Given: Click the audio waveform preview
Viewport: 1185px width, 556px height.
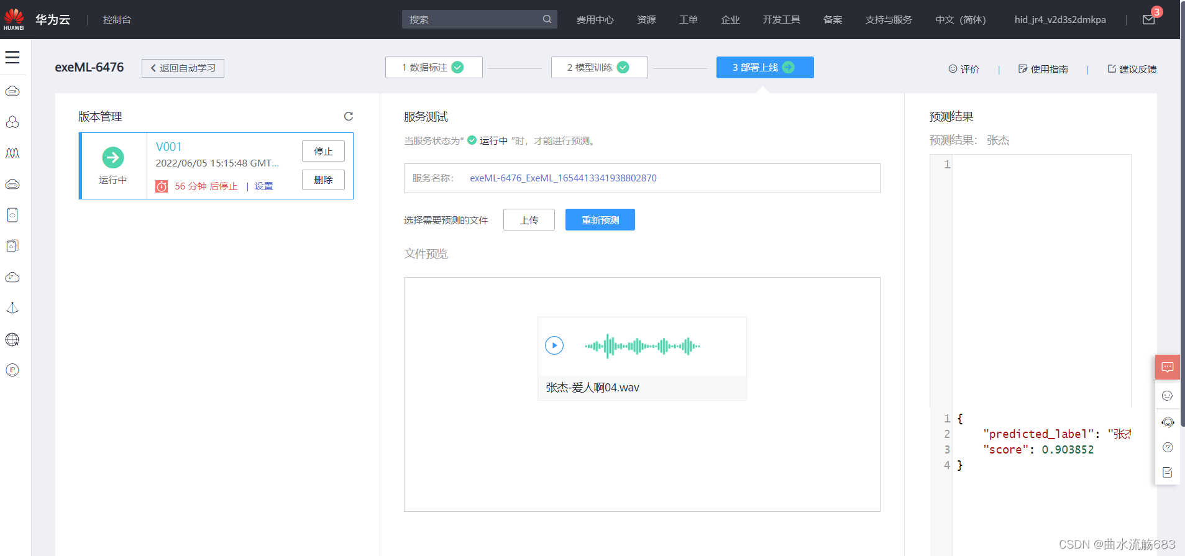Looking at the screenshot, I should click(642, 346).
